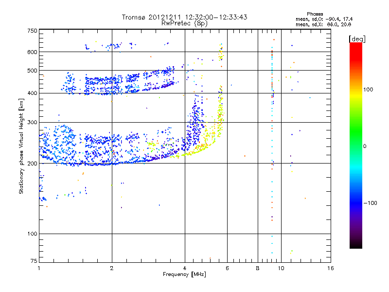Click the -100 colorbar tick label

coord(370,203)
